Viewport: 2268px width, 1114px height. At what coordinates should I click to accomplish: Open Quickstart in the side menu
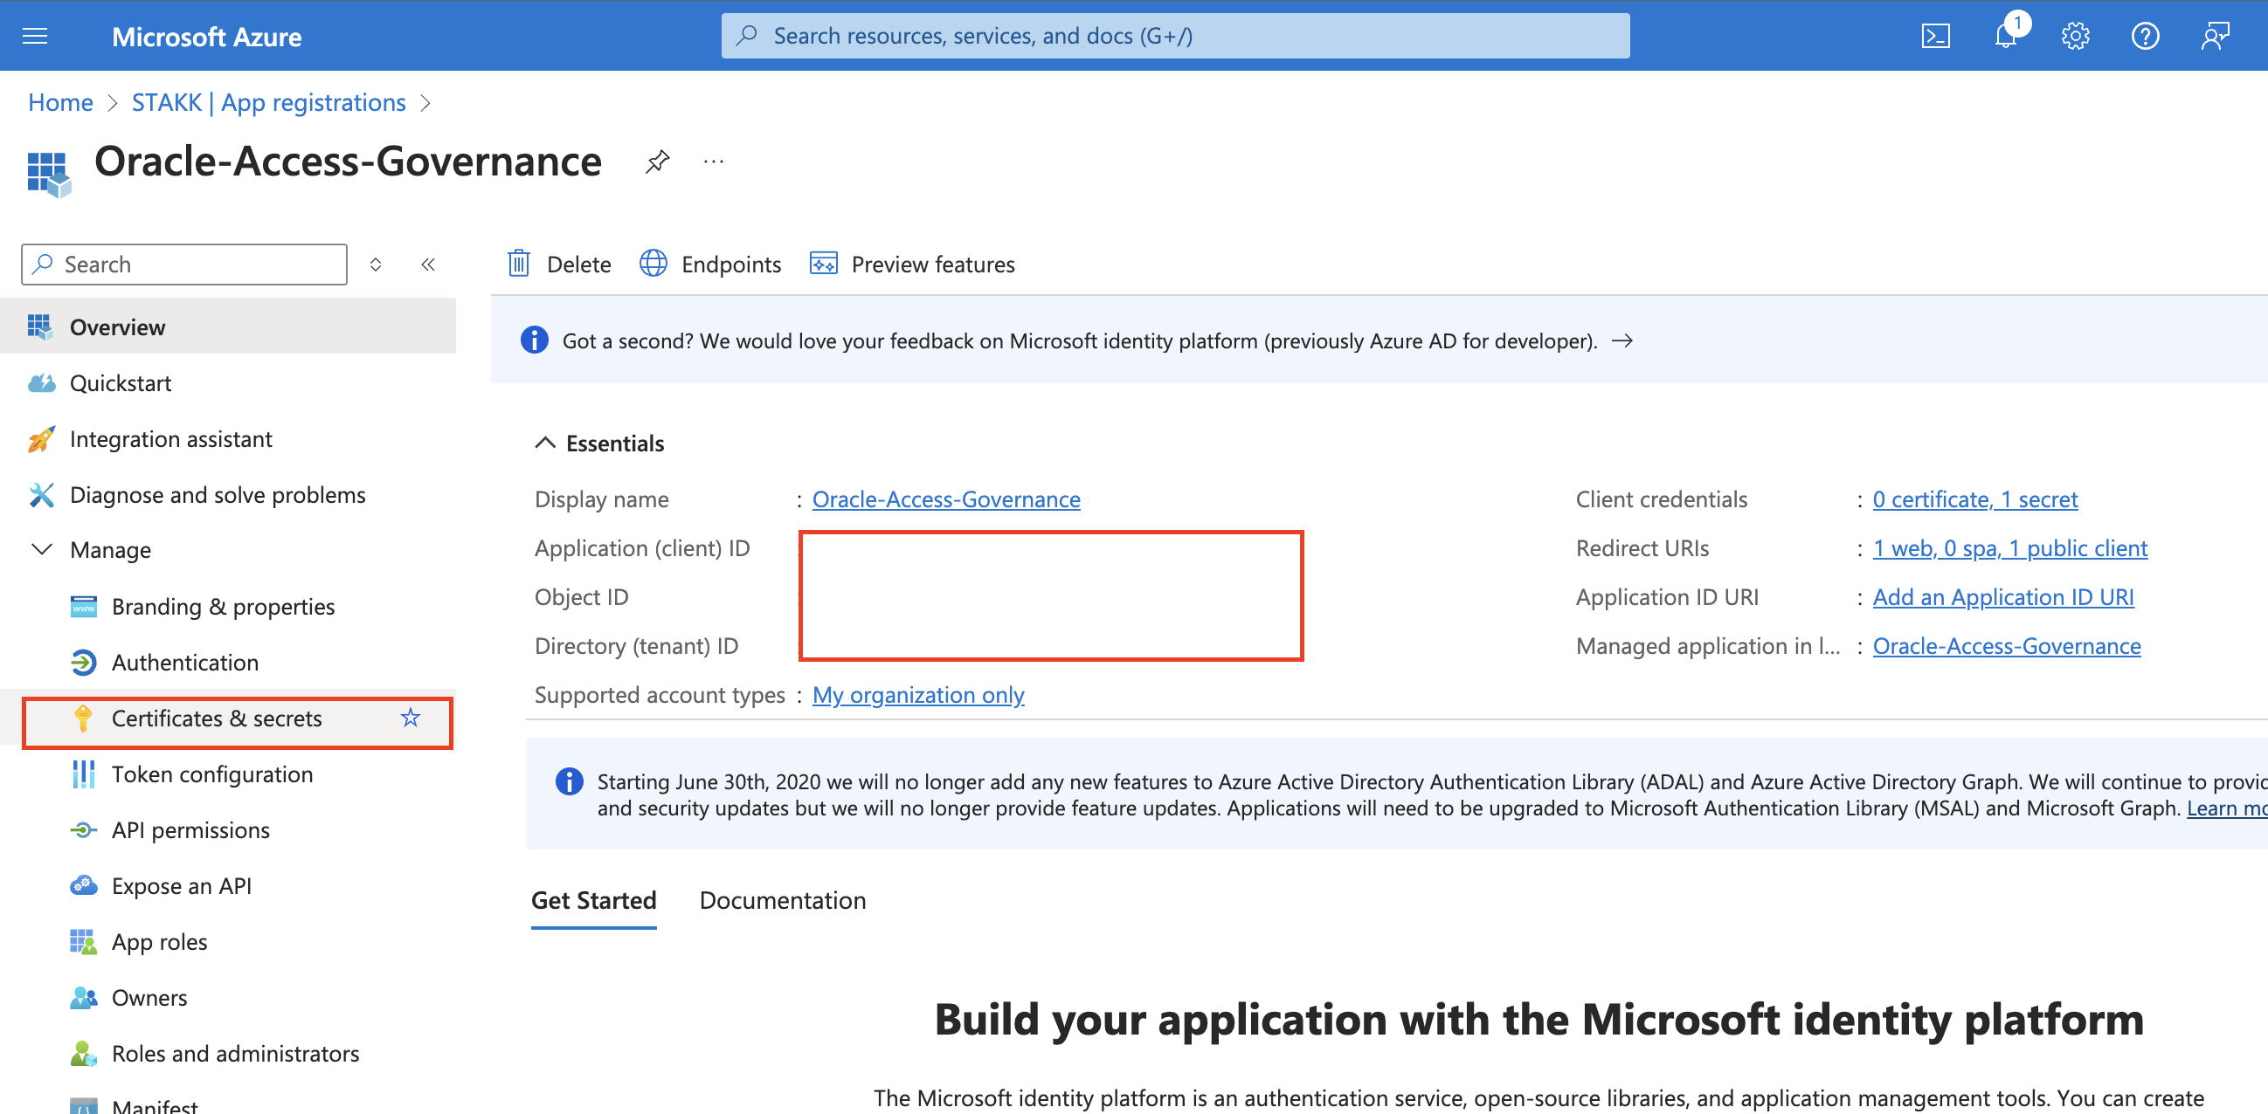[228, 382]
